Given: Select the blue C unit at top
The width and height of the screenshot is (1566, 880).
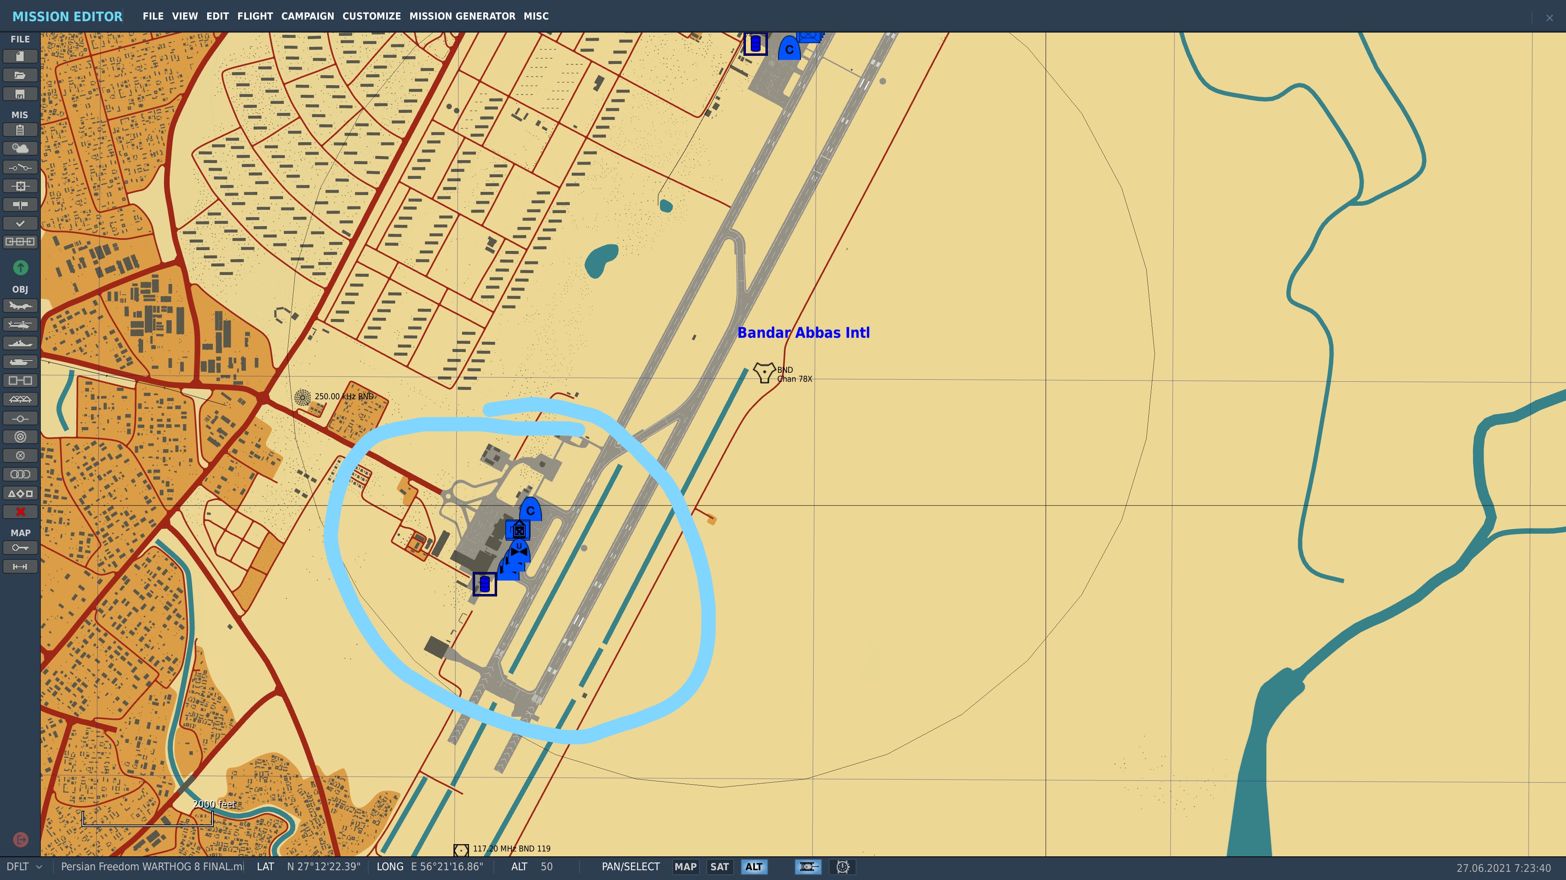Looking at the screenshot, I should (x=789, y=48).
